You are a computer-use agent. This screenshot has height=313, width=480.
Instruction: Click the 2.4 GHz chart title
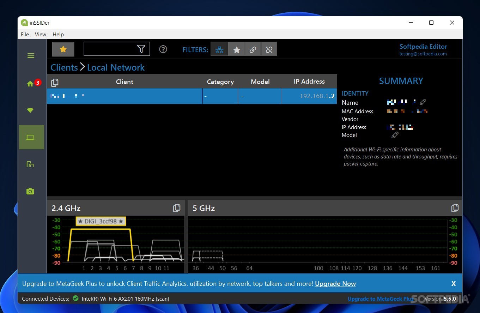tap(66, 208)
